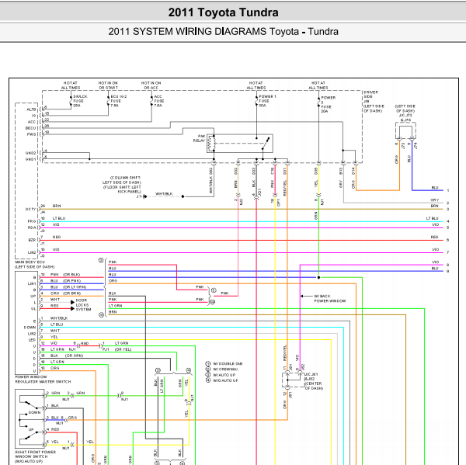The width and height of the screenshot is (466, 465).
Task: Select the DR/LCK FUSE 25A label
Action: click(80, 101)
